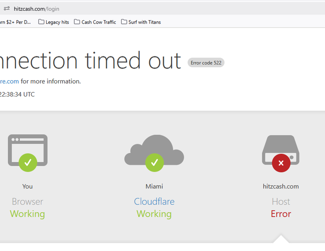
Task: Click the UTC timestamp text
Action: click(x=17, y=94)
